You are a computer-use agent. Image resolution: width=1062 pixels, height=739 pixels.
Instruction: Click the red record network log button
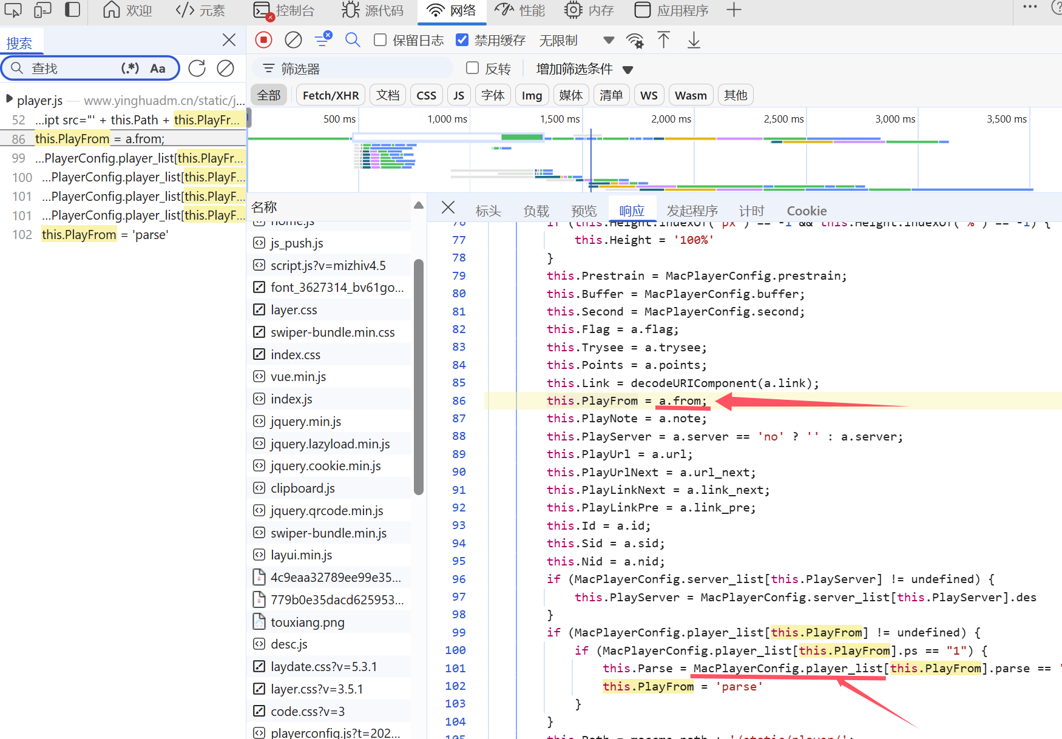(263, 40)
